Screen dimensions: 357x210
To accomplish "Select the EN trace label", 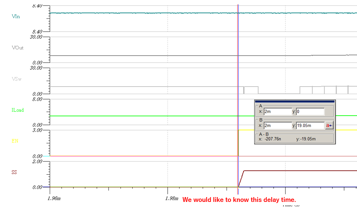I will pyautogui.click(x=15, y=141).
